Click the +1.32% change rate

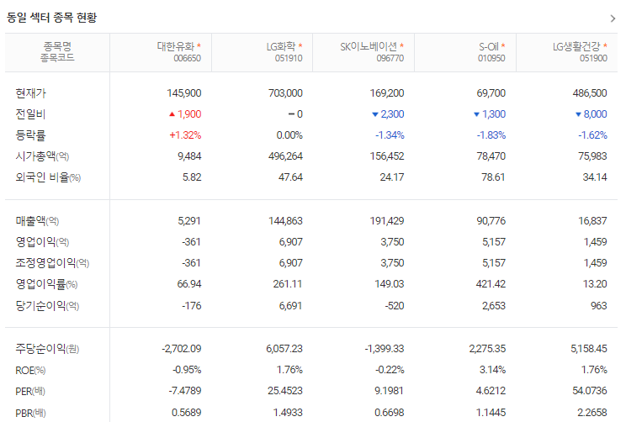coord(185,135)
